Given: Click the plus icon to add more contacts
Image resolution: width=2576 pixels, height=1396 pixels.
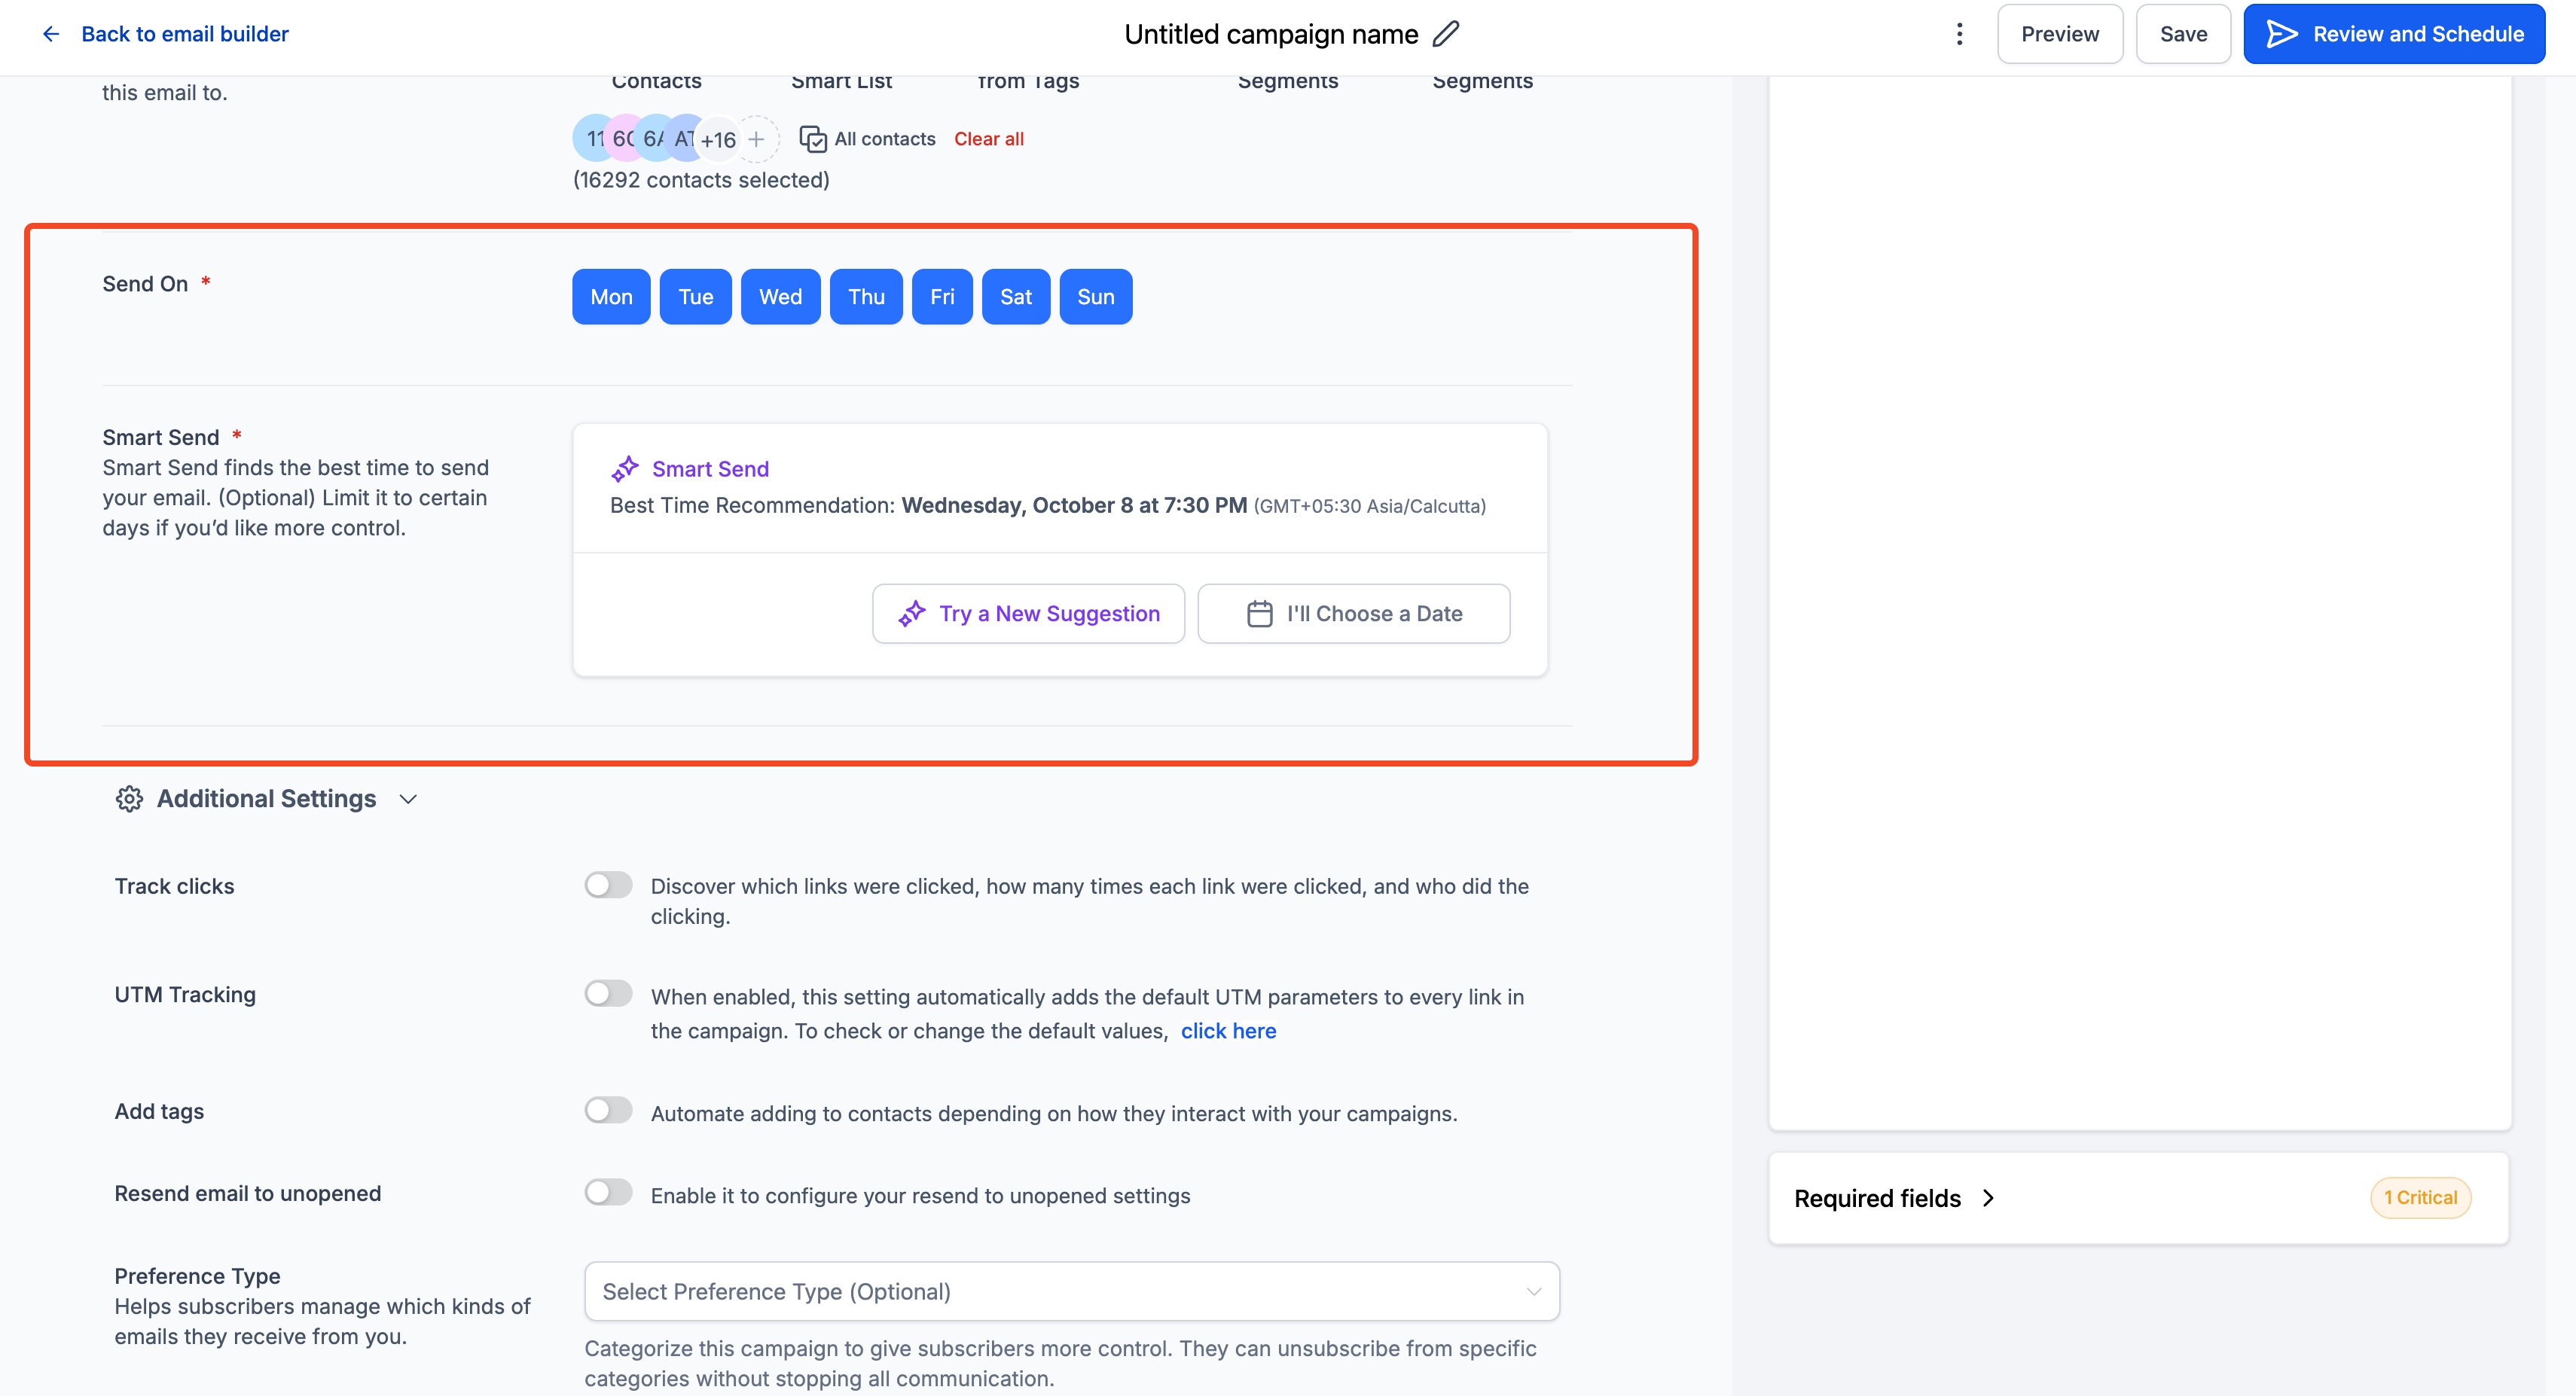Looking at the screenshot, I should pos(757,139).
